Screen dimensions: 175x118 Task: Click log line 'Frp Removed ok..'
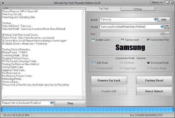click(12, 73)
